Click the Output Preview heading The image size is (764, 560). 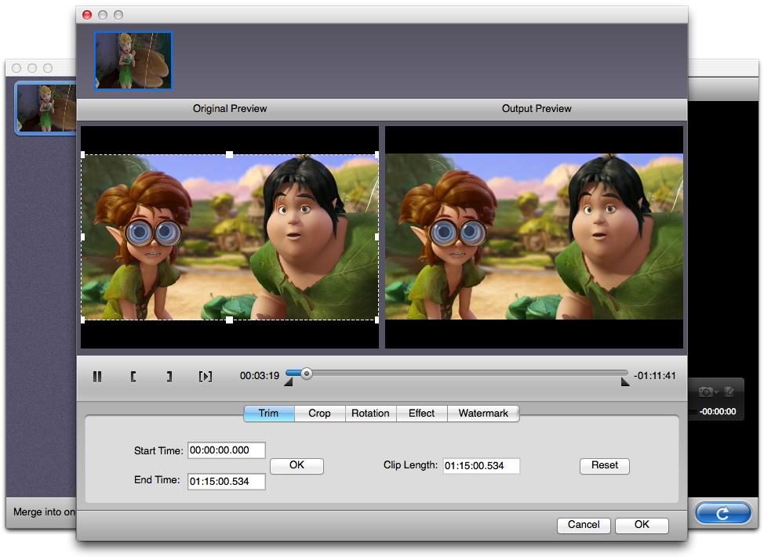[x=537, y=109]
